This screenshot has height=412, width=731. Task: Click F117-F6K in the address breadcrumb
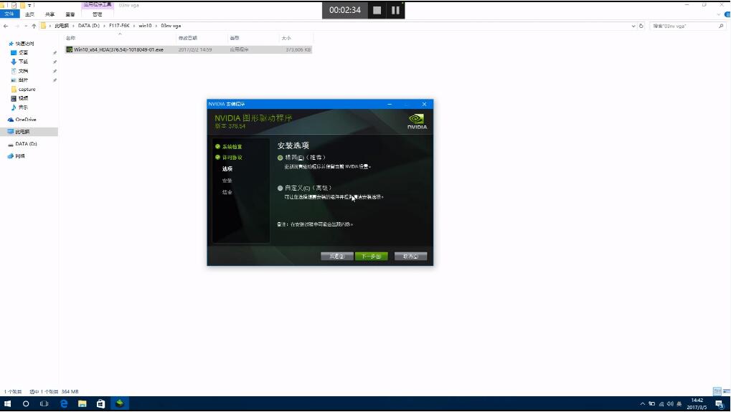point(119,26)
